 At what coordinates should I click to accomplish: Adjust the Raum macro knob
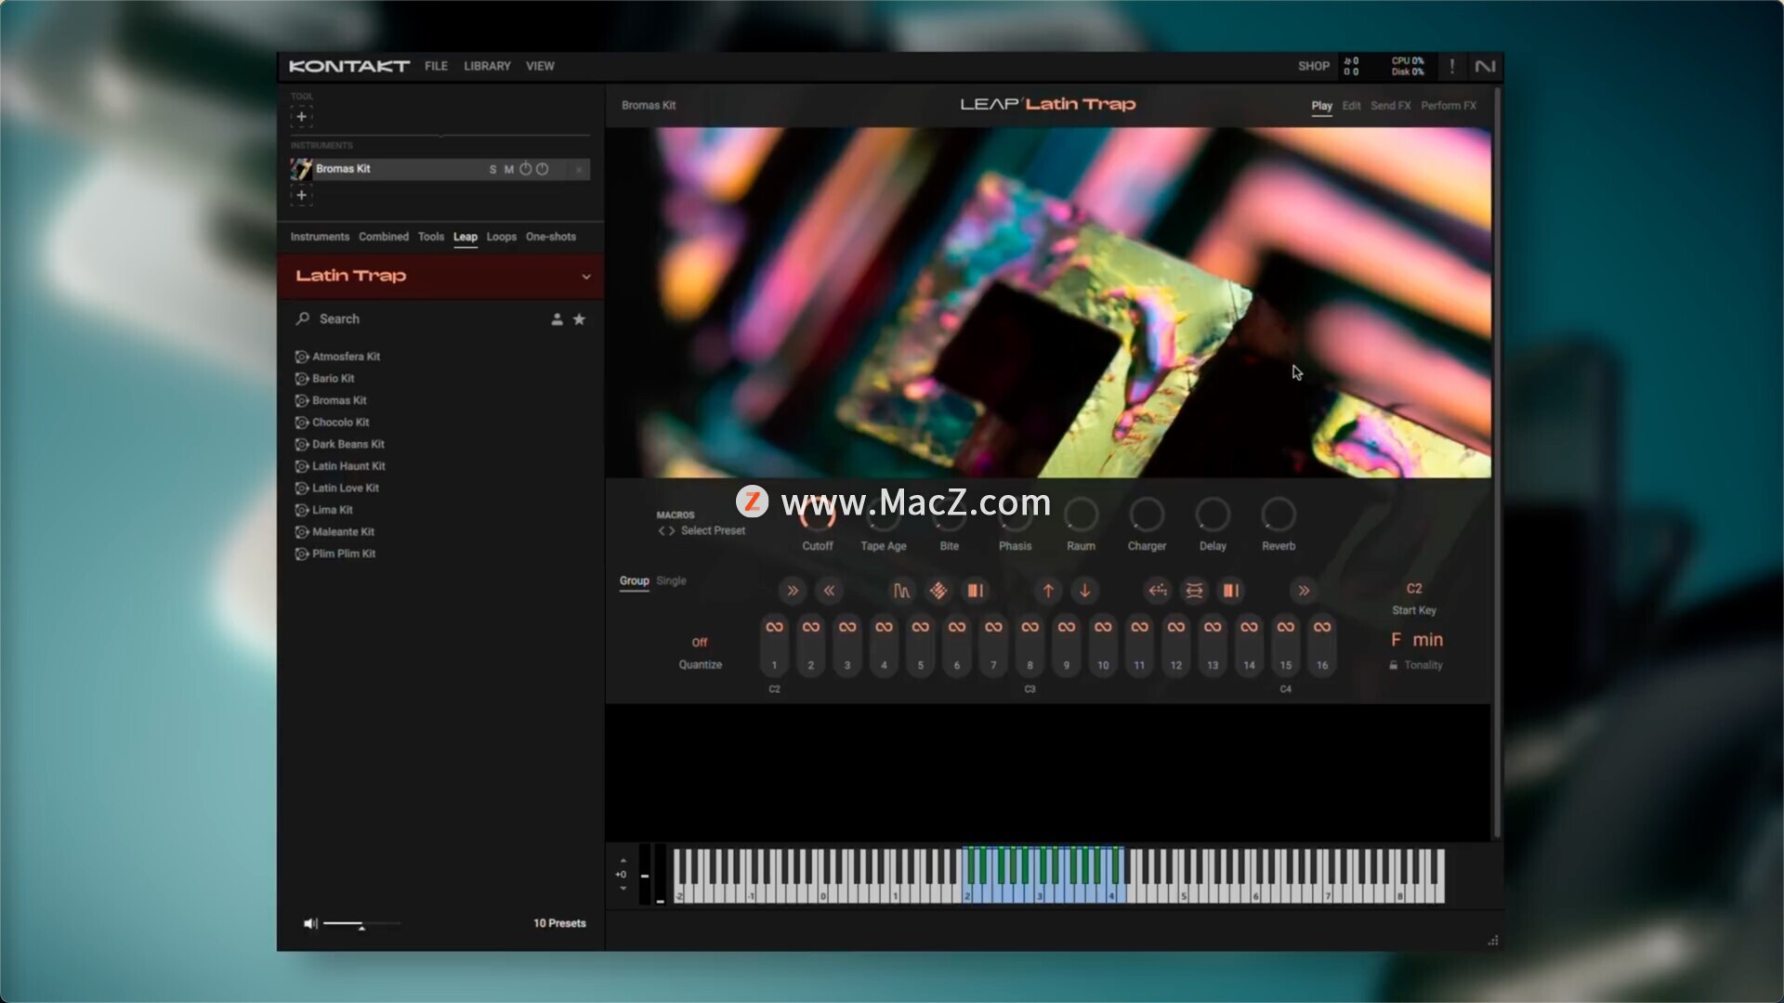1081,515
